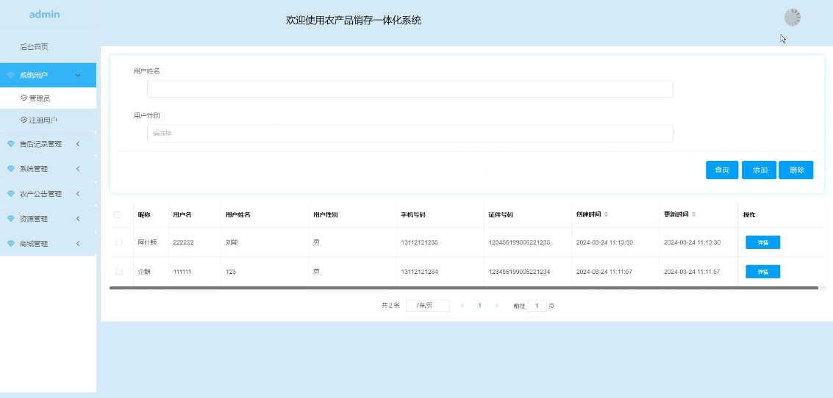Click the horizontal table scrollbar
Screen dimensions: 833x398
pyautogui.click(x=464, y=288)
